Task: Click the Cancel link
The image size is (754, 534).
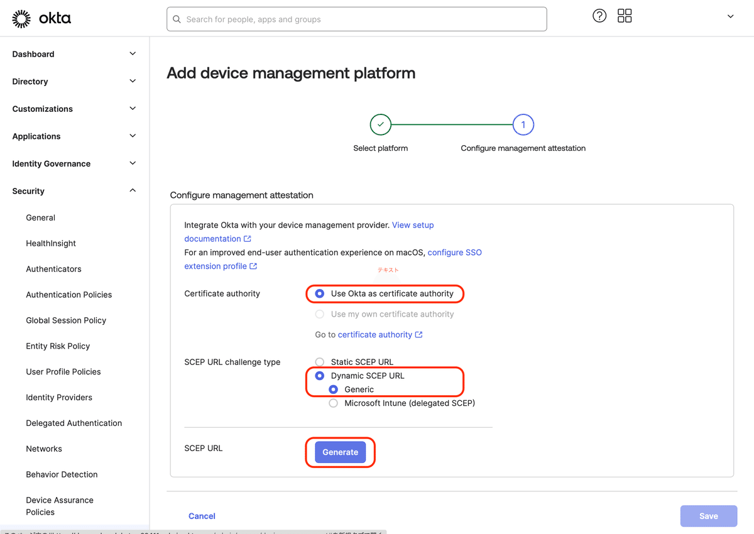Action: 202,516
